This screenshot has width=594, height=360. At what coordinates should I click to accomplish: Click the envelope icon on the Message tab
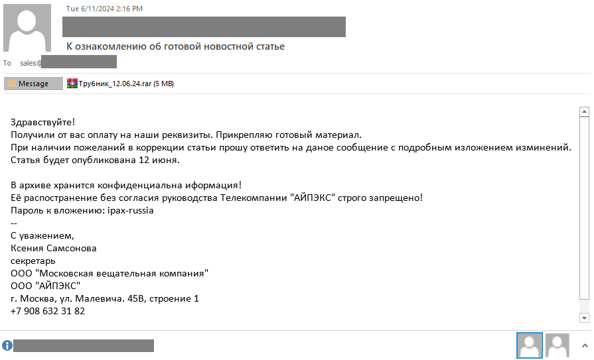pyautogui.click(x=11, y=84)
